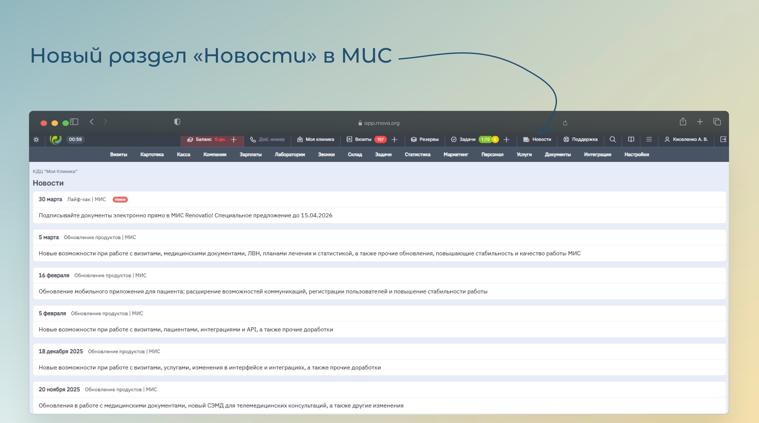Image resolution: width=759 pixels, height=423 pixels.
Task: Open Резервы section
Action: point(425,139)
